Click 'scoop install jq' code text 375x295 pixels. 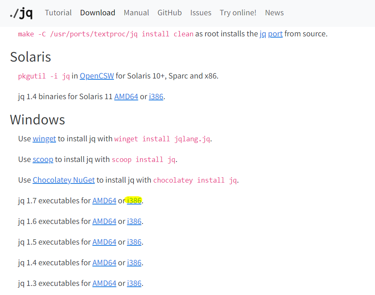[x=143, y=159]
